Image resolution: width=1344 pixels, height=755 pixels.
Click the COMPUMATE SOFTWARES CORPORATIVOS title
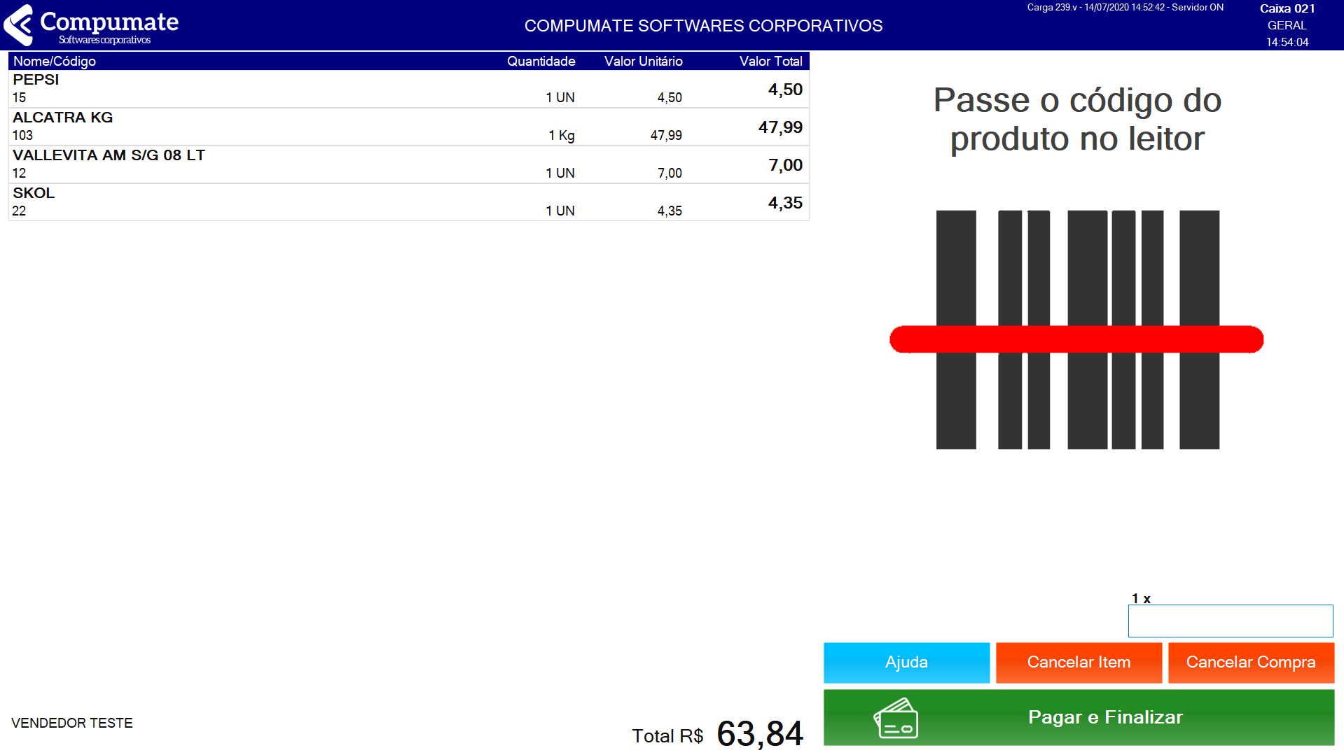click(703, 26)
